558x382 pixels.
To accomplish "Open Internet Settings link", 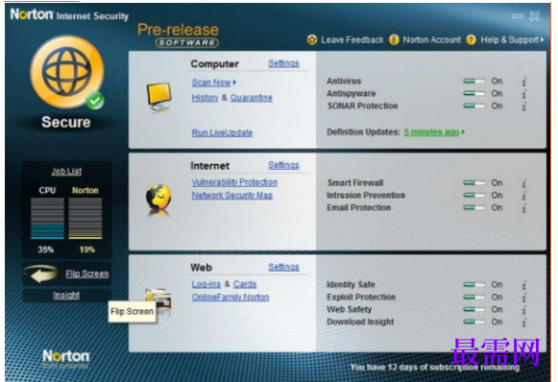I will click(283, 165).
